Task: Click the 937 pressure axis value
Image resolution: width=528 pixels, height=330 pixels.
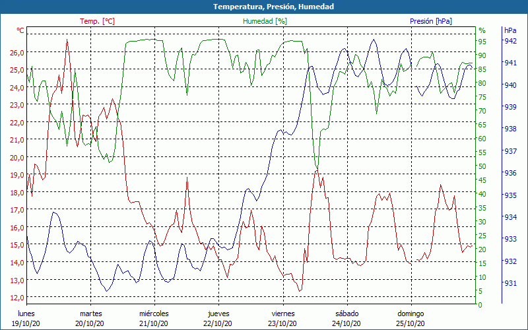Action: coord(510,151)
